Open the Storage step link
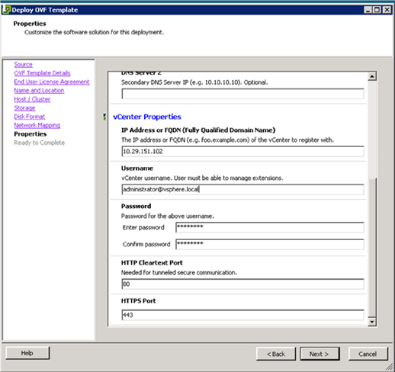 [24, 108]
